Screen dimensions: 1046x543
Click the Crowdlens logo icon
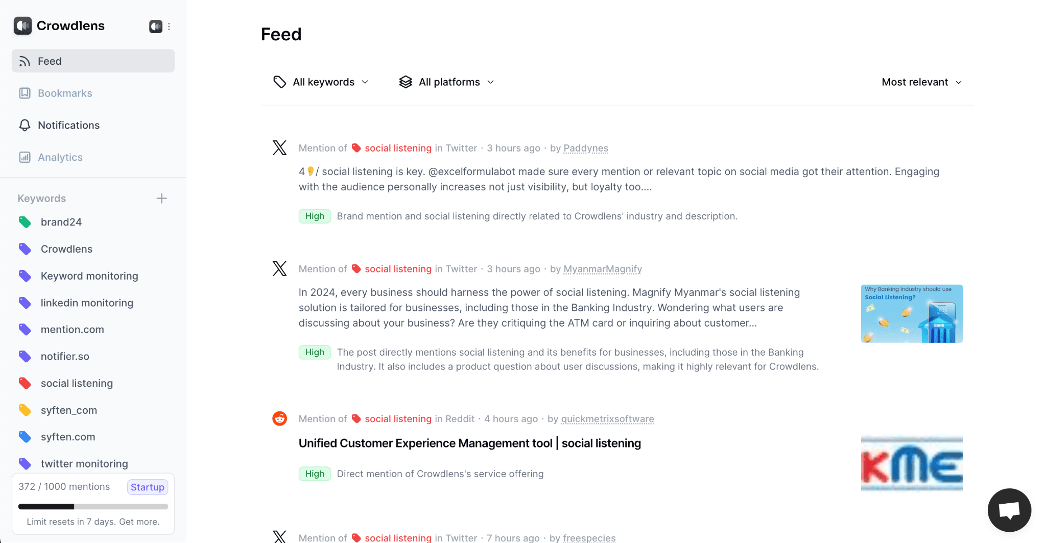[23, 26]
